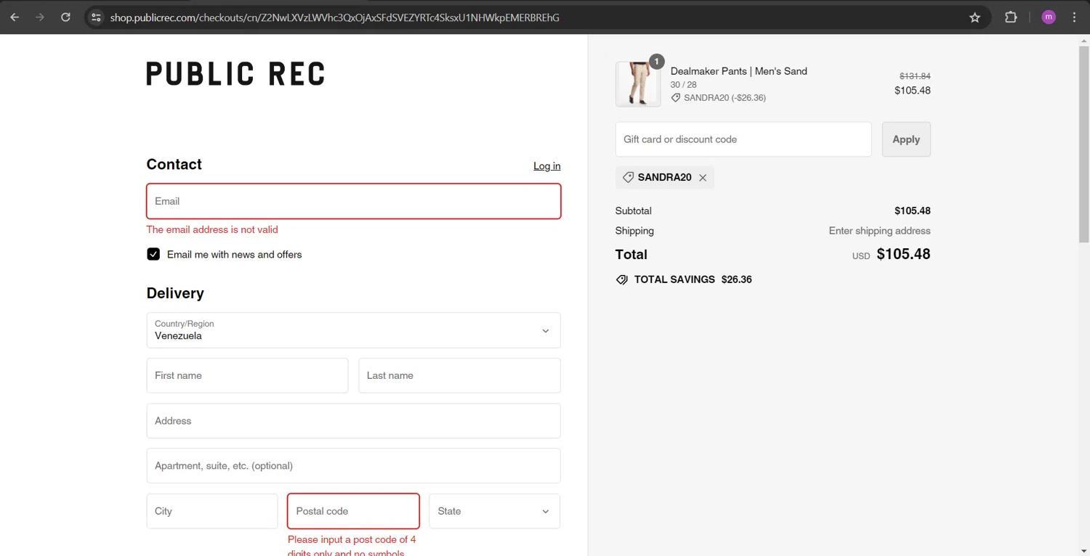This screenshot has height=556, width=1090.
Task: Click the Dealmaker Pants product thumbnail
Action: pyautogui.click(x=638, y=84)
